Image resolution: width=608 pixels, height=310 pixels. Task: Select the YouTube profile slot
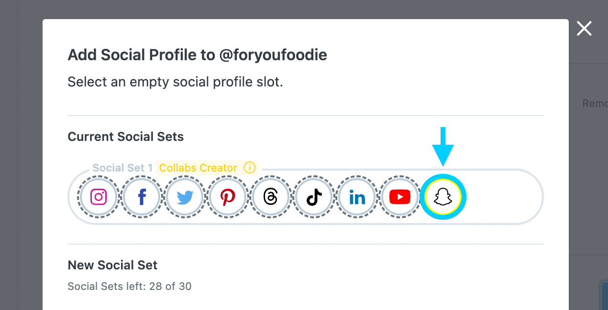400,197
